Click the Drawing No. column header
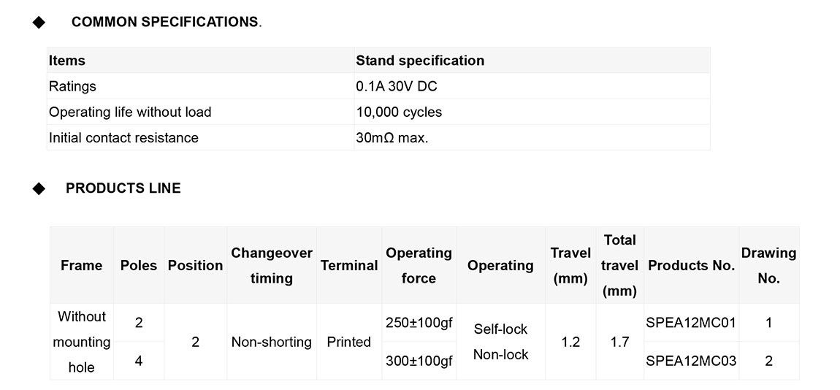 coord(768,265)
